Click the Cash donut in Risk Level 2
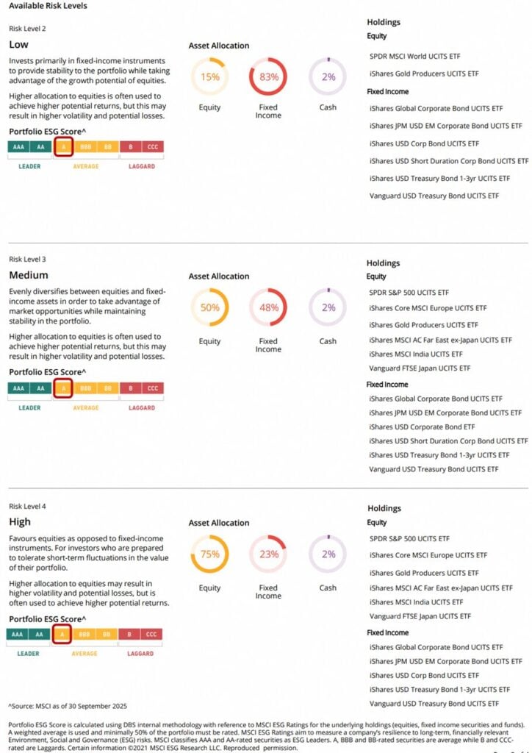This screenshot has width=532, height=753. pos(328,77)
